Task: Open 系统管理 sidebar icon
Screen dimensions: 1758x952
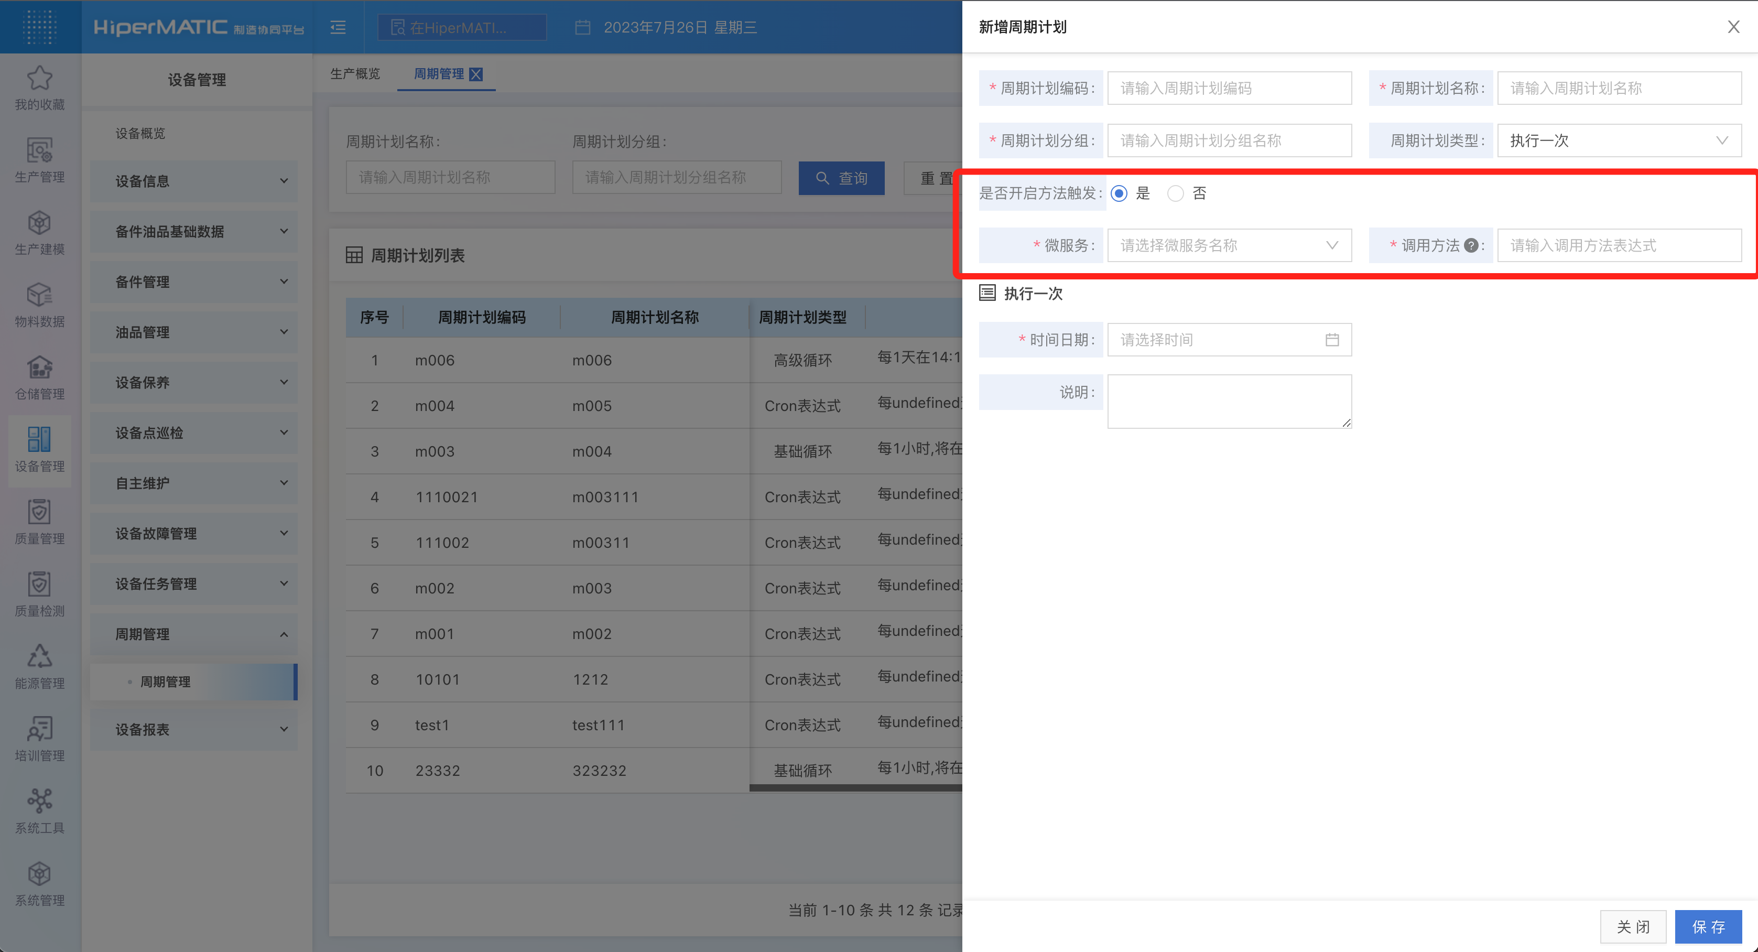Action: click(x=40, y=873)
